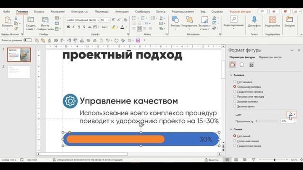Click the purple Save disk icon

[138, 40]
